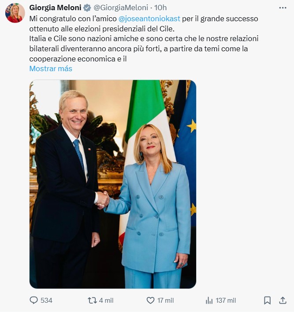Click the 137 mil views count

pyautogui.click(x=226, y=300)
